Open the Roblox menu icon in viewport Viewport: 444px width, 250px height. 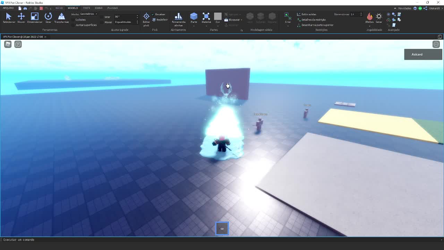coord(8,44)
